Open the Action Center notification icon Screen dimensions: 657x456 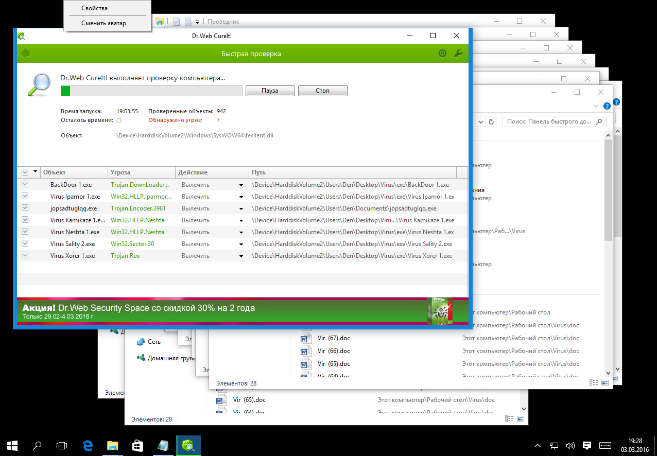pyautogui.click(x=586, y=445)
